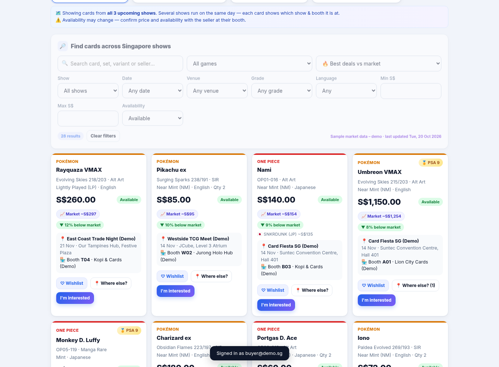This screenshot has width=499, height=367.
Task: Open the Availability dropdown
Action: [153, 118]
